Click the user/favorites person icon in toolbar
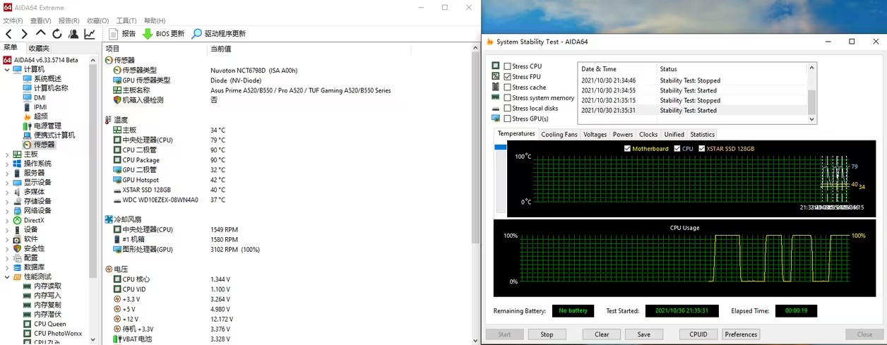Image resolution: width=887 pixels, height=345 pixels. 73,34
